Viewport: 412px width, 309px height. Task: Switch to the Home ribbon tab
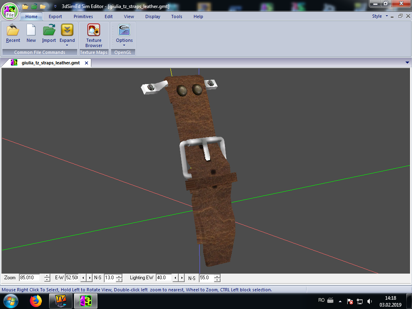pos(31,16)
